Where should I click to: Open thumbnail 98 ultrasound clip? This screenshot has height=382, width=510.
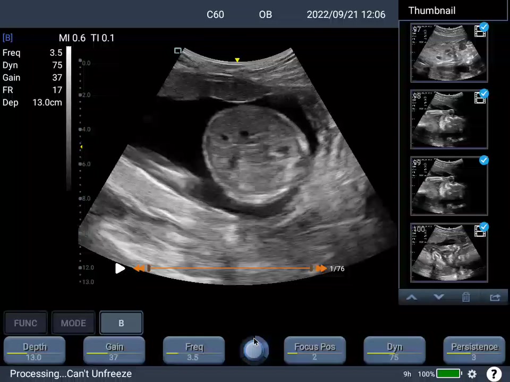[448, 120]
